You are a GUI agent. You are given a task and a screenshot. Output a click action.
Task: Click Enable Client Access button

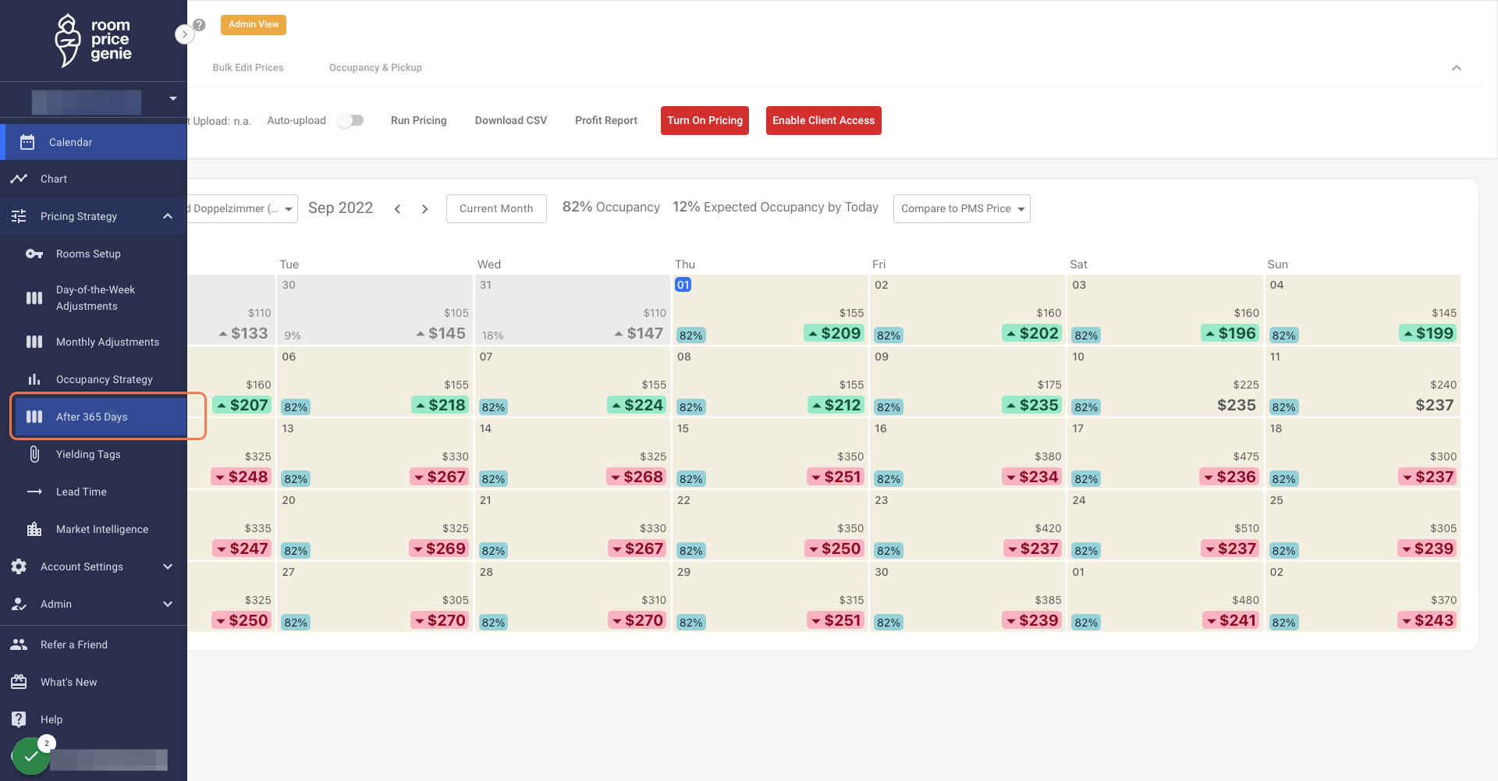(x=824, y=120)
